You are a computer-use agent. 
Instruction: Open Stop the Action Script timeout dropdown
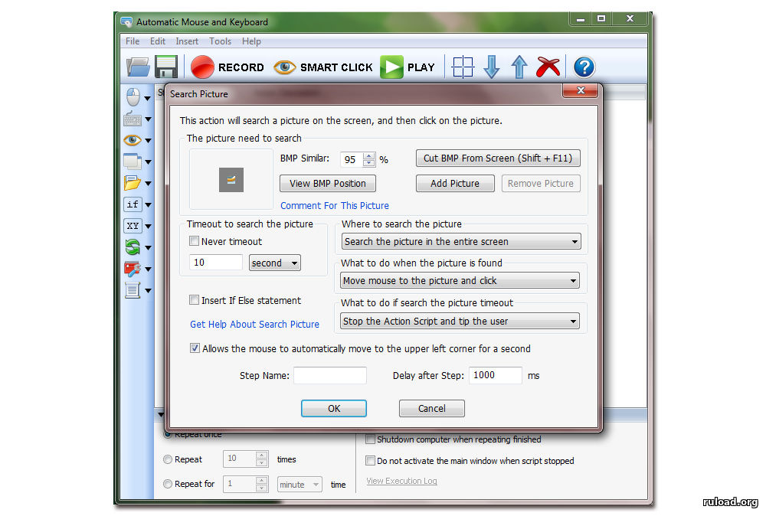click(x=460, y=321)
